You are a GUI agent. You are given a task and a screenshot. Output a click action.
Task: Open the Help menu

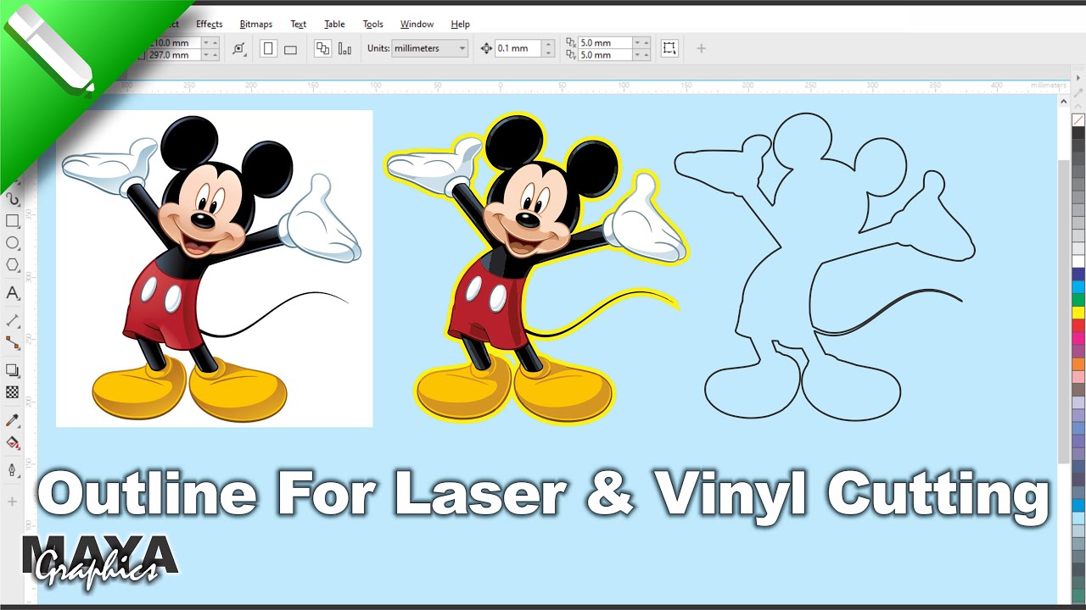(x=460, y=24)
